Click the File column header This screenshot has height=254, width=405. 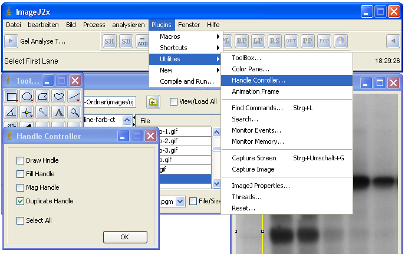tap(173, 121)
